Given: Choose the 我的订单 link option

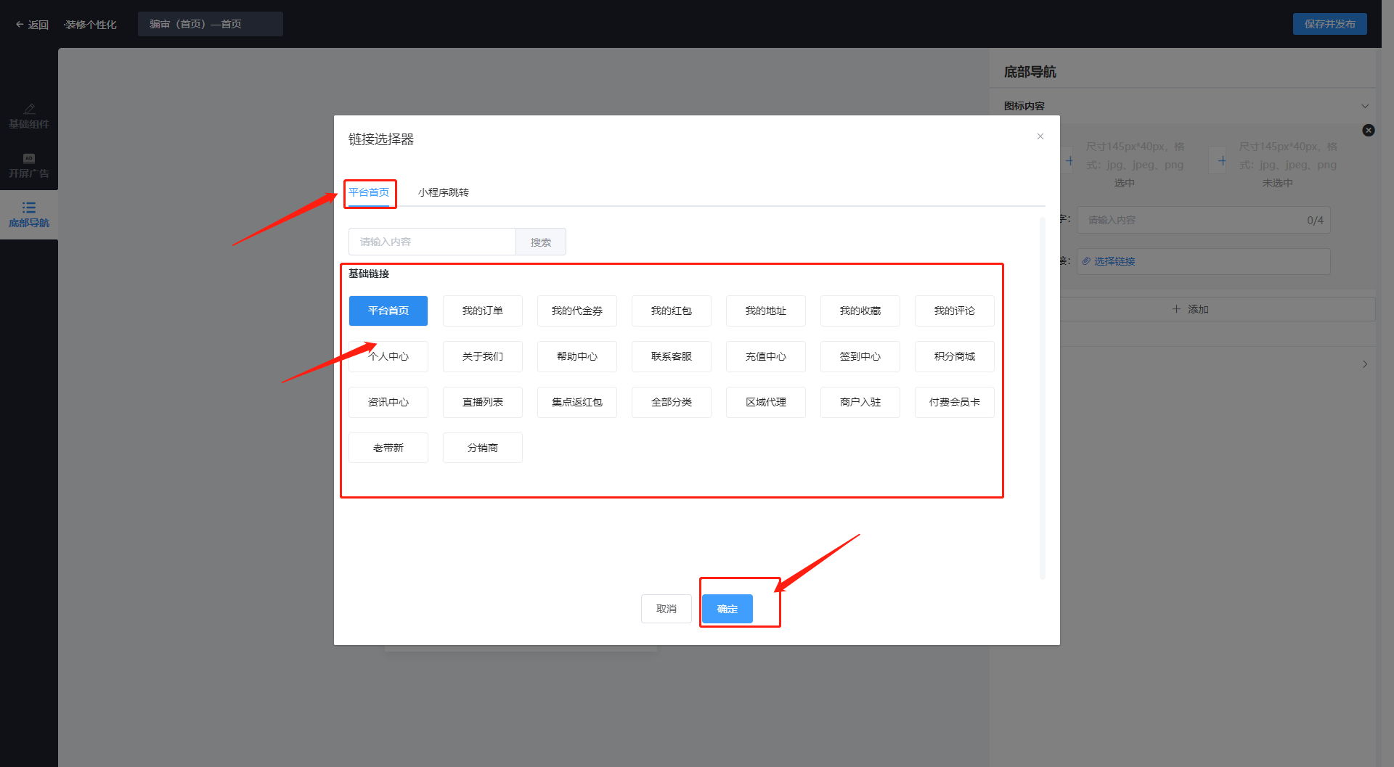Looking at the screenshot, I should click(482, 311).
